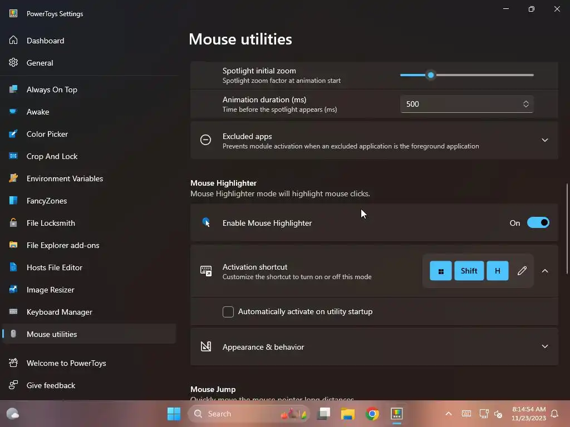Click the Environment Variables icon

[x=13, y=178]
